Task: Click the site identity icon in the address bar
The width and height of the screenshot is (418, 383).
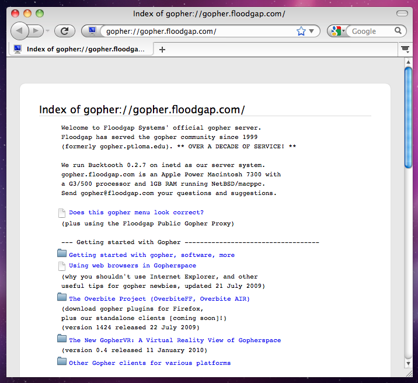Action: click(x=92, y=31)
